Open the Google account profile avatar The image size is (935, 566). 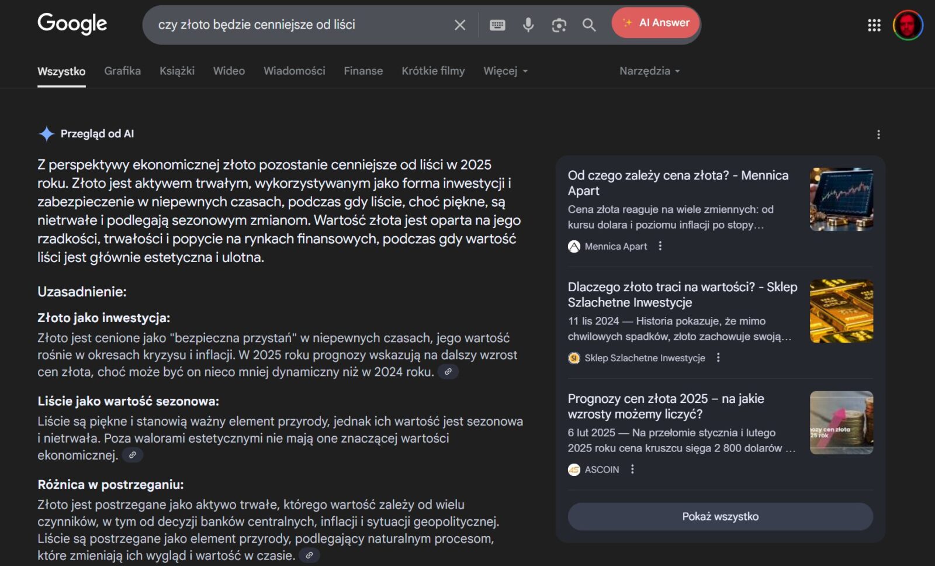click(x=908, y=25)
